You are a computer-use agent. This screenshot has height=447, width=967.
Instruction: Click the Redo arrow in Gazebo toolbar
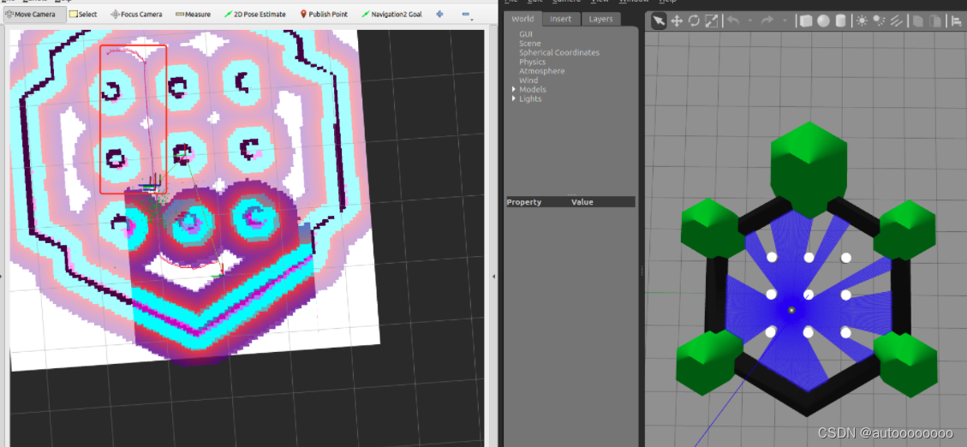pos(767,21)
